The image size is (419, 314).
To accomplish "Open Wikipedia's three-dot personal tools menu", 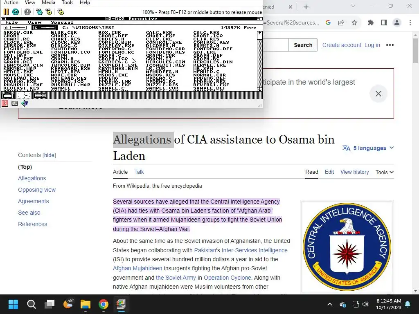I will coord(390,45).
